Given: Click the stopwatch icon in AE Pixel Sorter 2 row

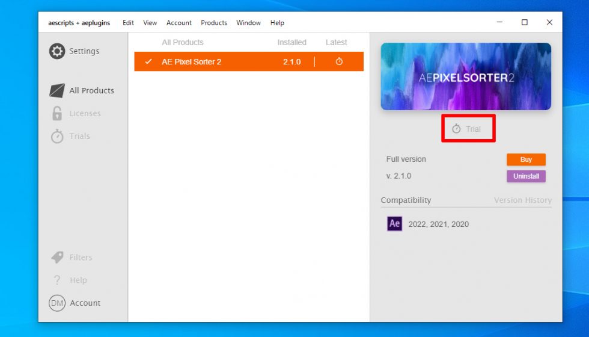Looking at the screenshot, I should (x=339, y=61).
